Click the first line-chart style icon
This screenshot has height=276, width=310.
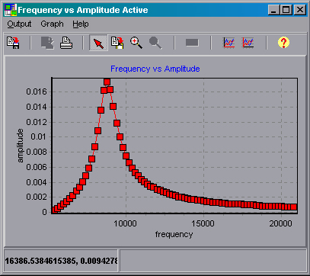(x=229, y=43)
